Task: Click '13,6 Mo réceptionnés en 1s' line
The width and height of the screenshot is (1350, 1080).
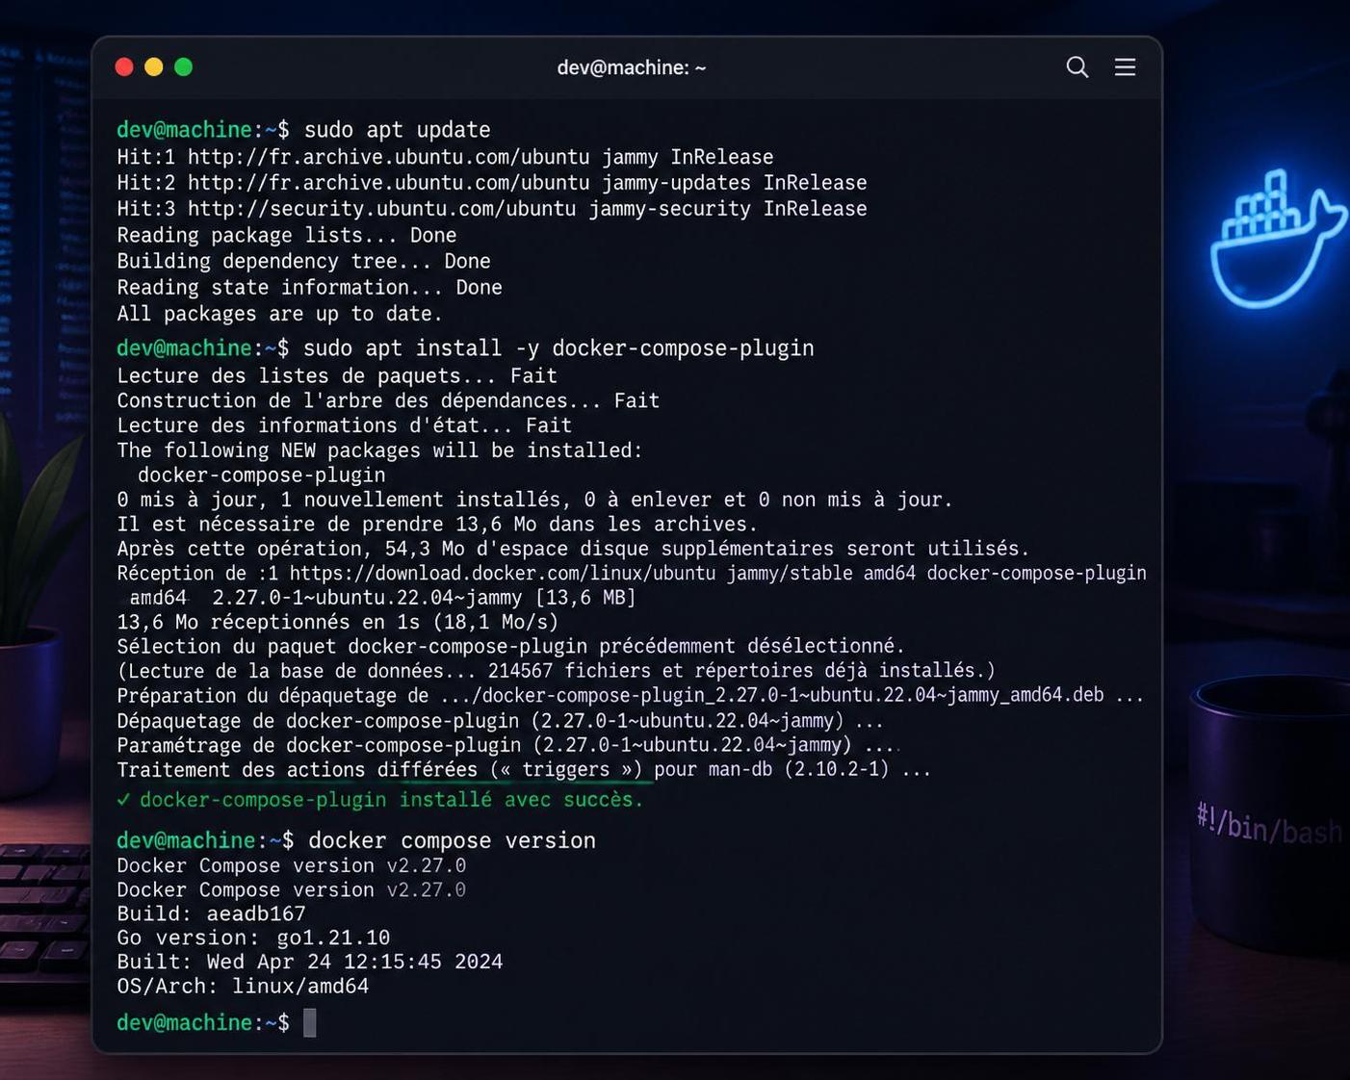Action: [338, 622]
